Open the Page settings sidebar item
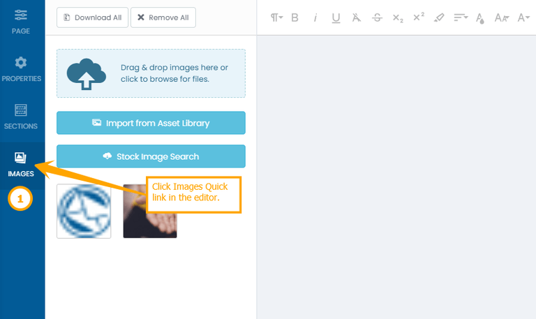The width and height of the screenshot is (536, 319). (x=21, y=22)
